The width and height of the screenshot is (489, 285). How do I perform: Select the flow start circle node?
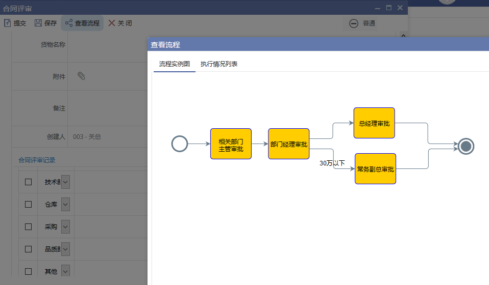(180, 144)
